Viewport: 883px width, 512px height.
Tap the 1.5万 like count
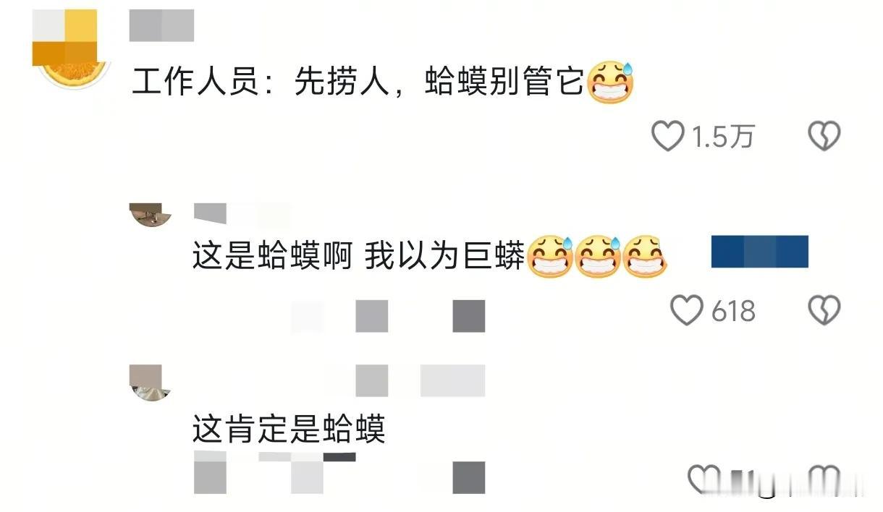[723, 137]
